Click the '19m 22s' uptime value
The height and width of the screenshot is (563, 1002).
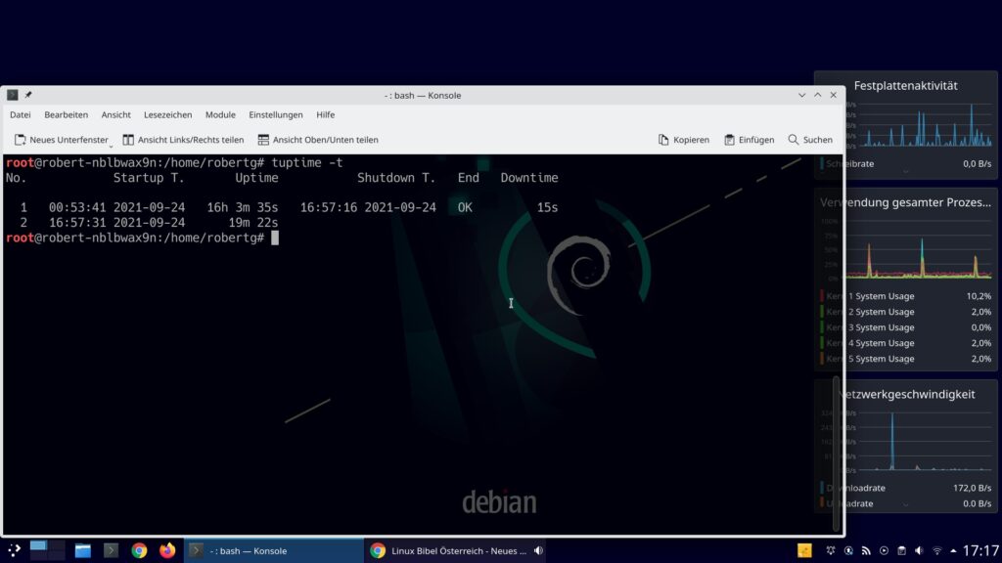pos(253,223)
